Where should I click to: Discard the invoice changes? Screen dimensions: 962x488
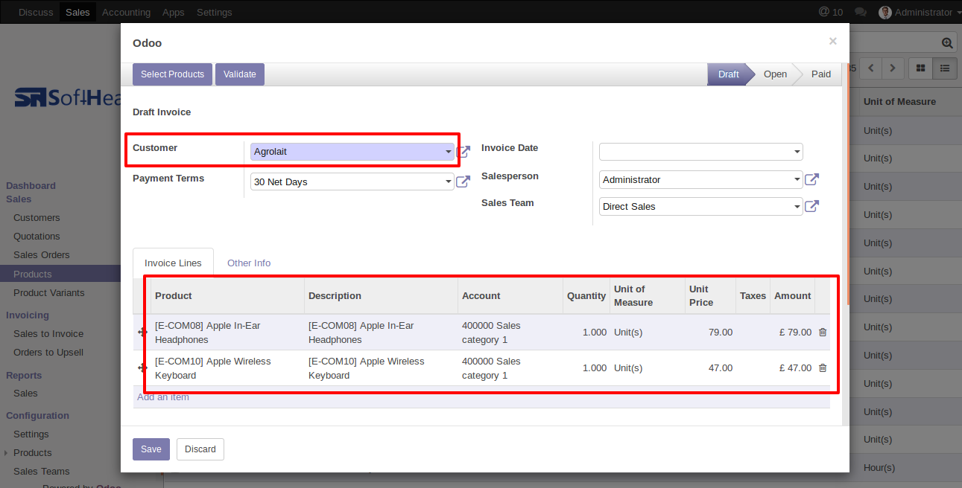click(200, 449)
